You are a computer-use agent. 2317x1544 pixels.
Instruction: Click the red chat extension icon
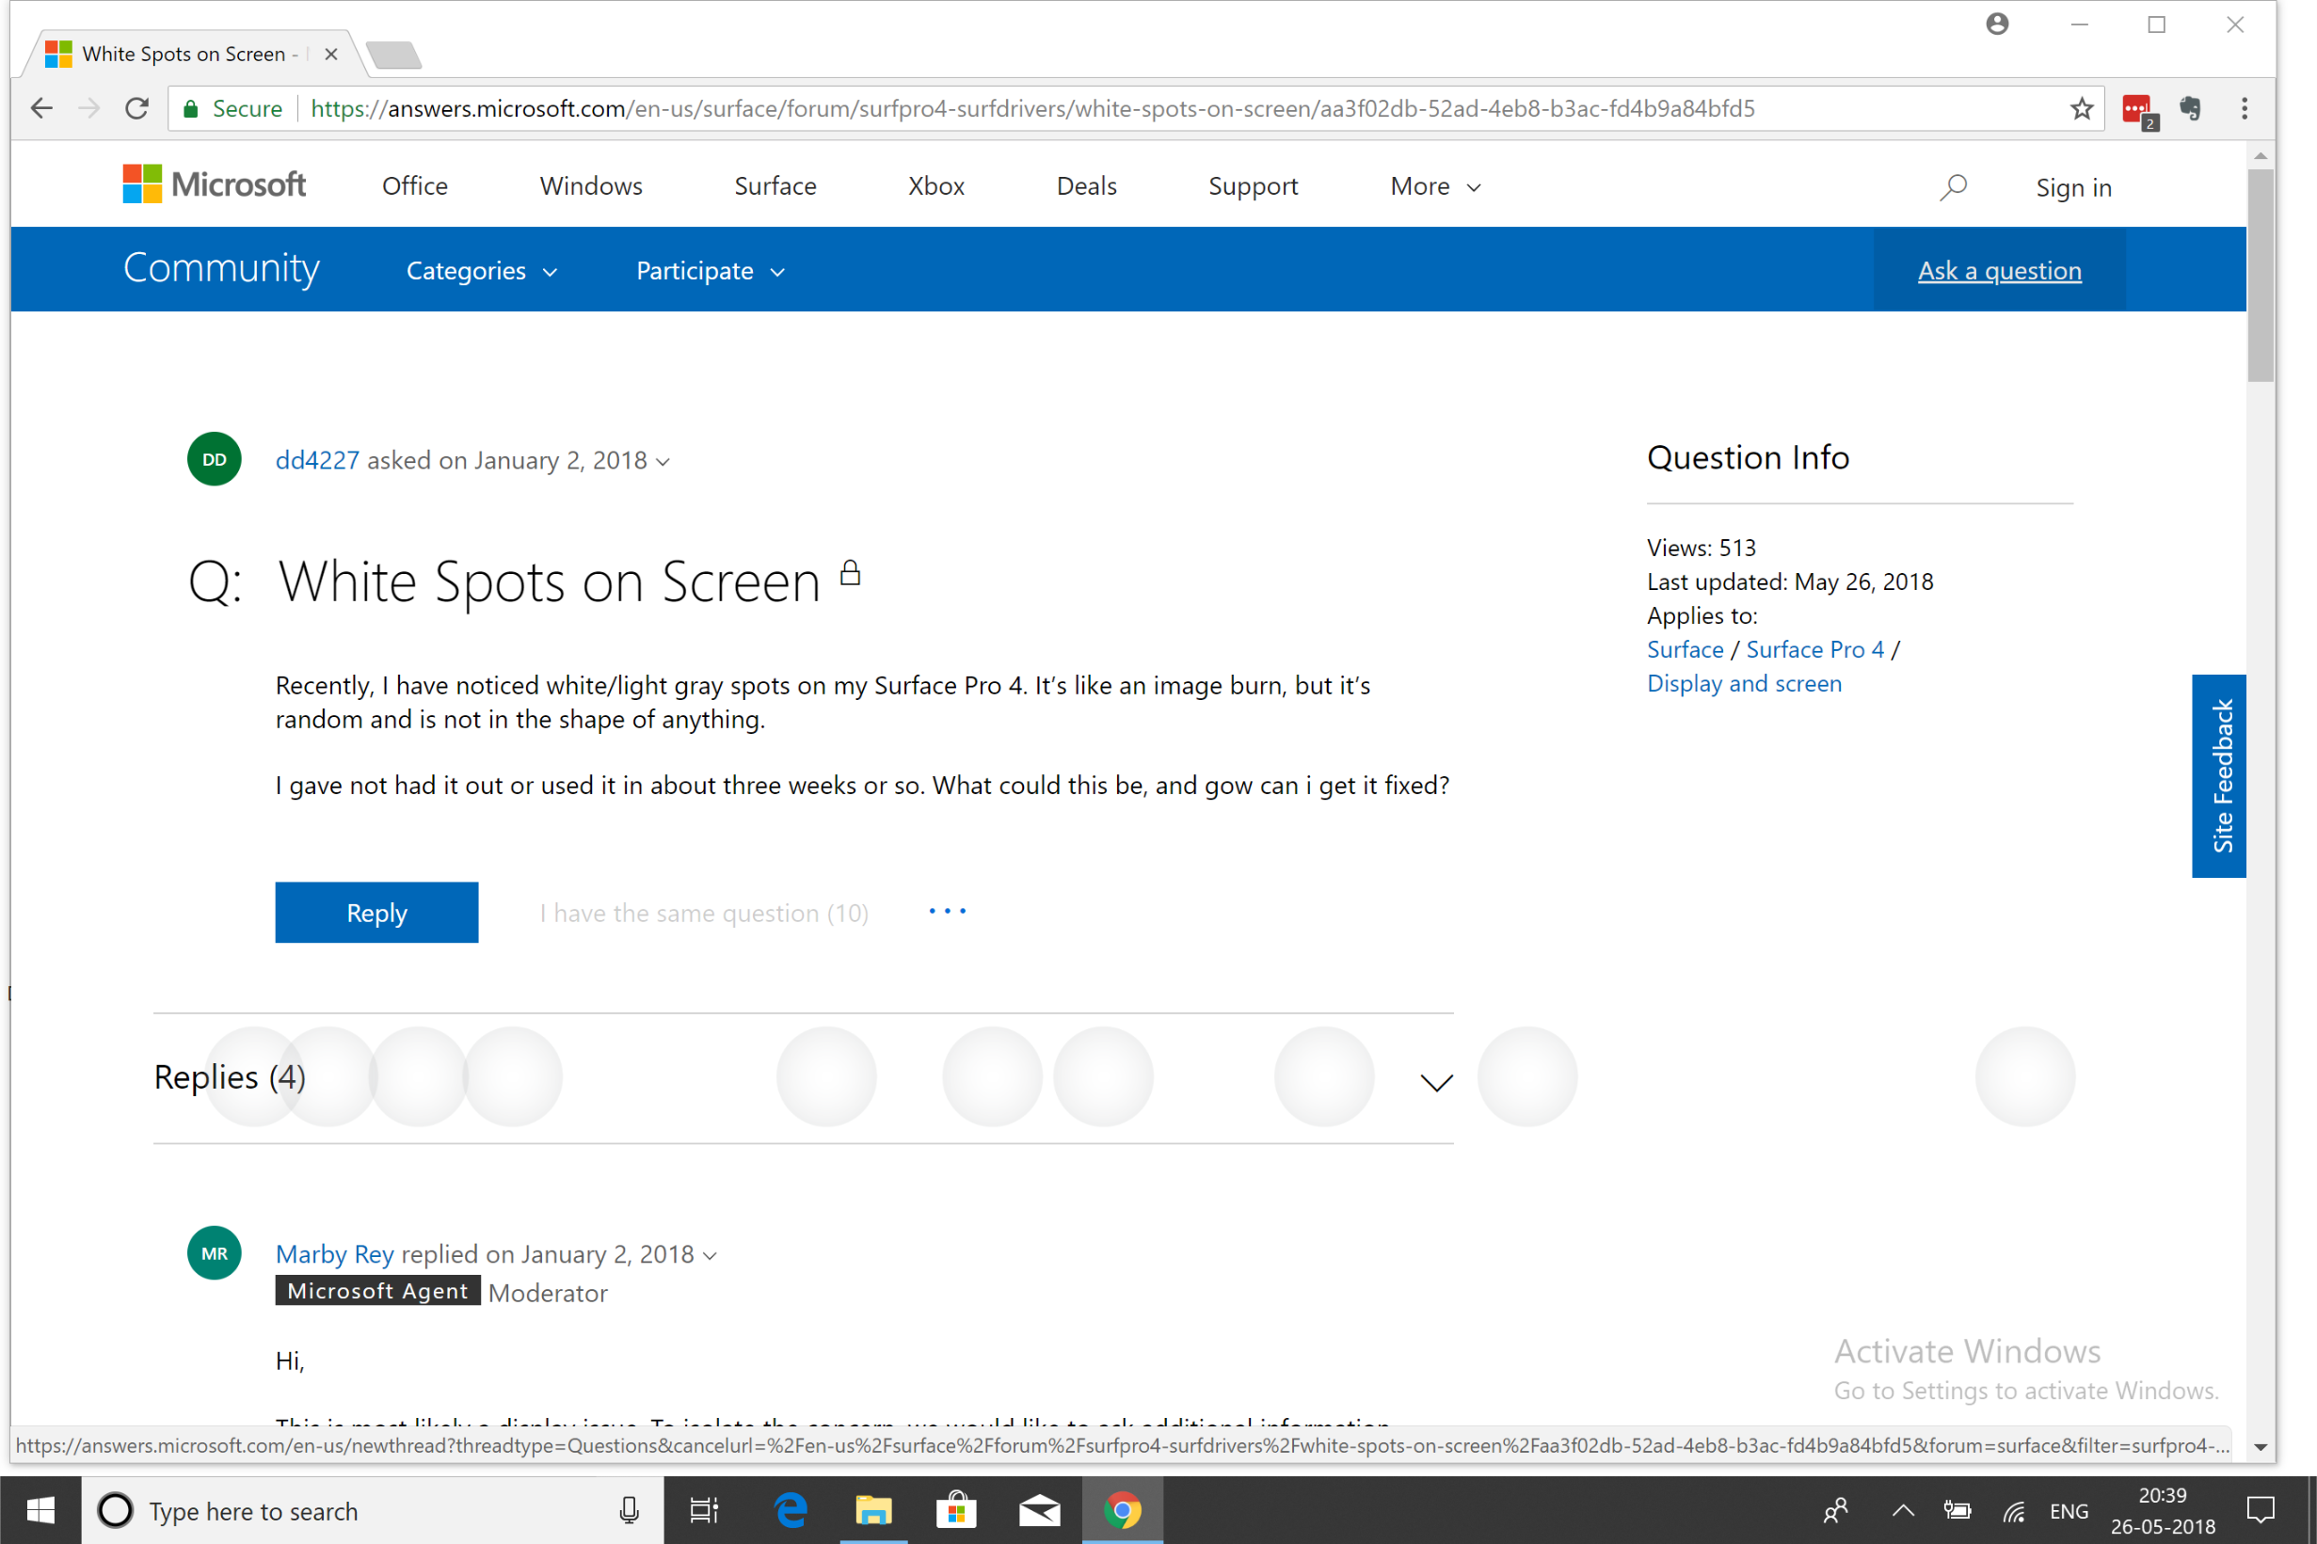[2135, 108]
